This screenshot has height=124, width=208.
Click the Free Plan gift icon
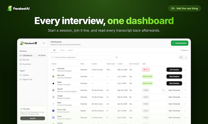click(x=21, y=109)
